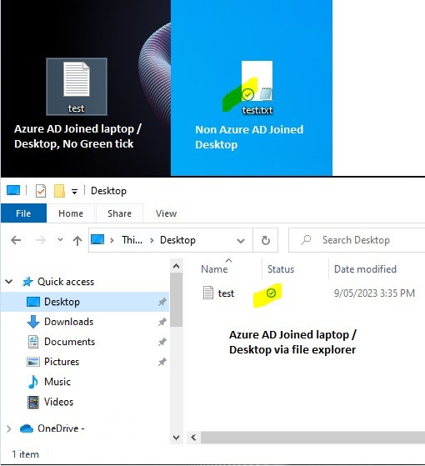Open the File ribbon tab

[23, 213]
